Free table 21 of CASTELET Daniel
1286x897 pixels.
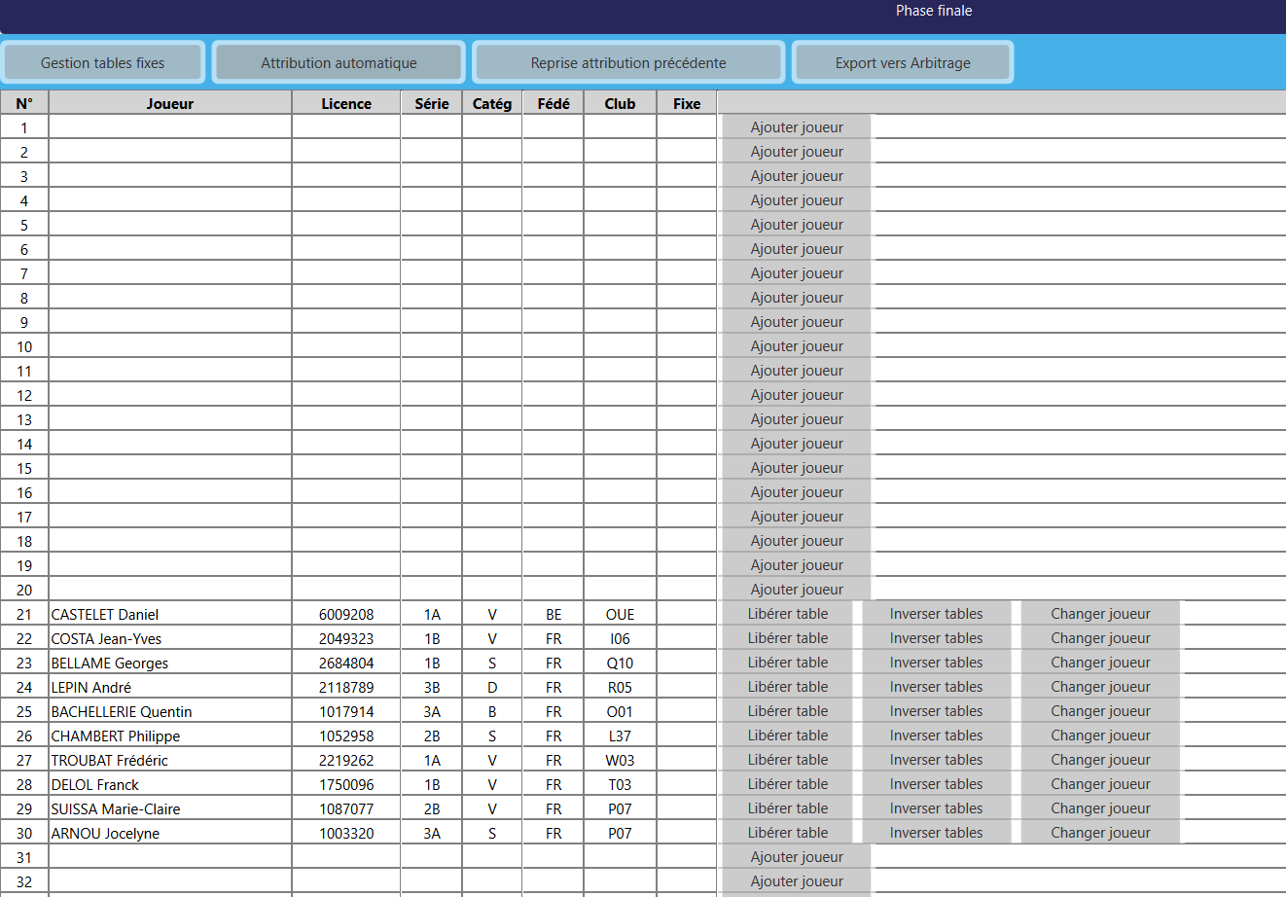click(x=788, y=614)
